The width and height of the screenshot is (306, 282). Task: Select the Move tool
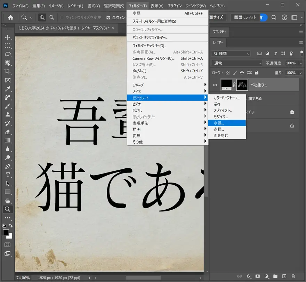(8, 37)
